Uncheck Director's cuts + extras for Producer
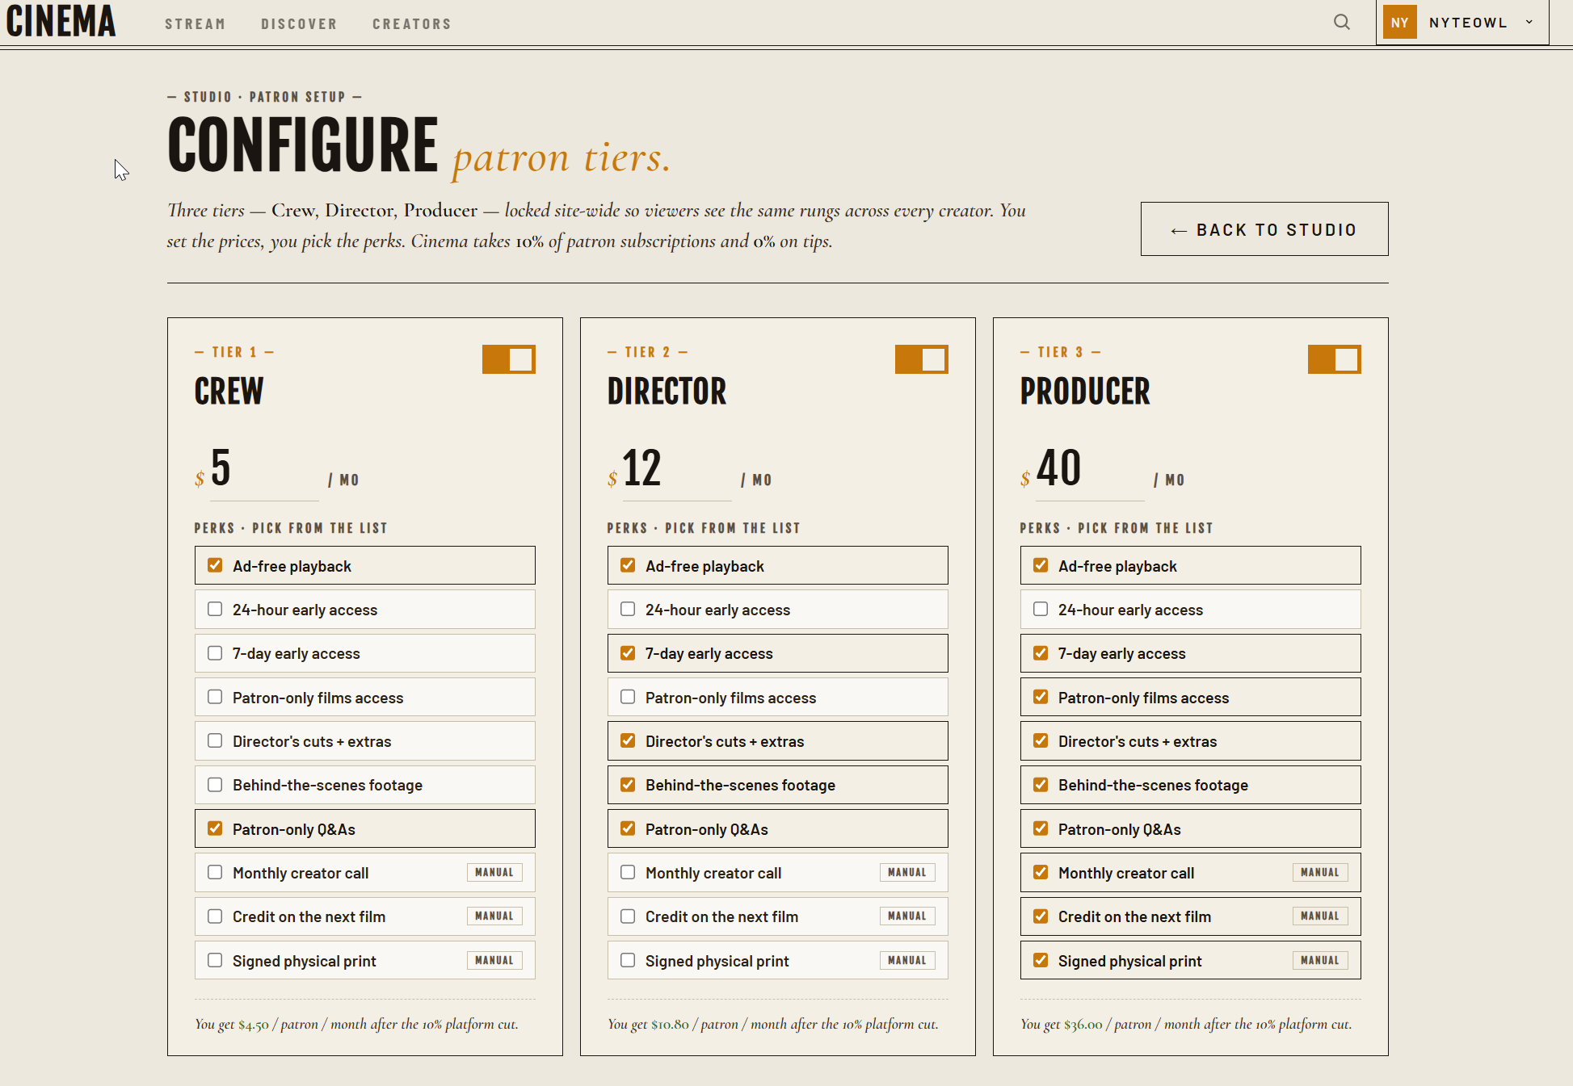Image resolution: width=1573 pixels, height=1086 pixels. (x=1041, y=740)
